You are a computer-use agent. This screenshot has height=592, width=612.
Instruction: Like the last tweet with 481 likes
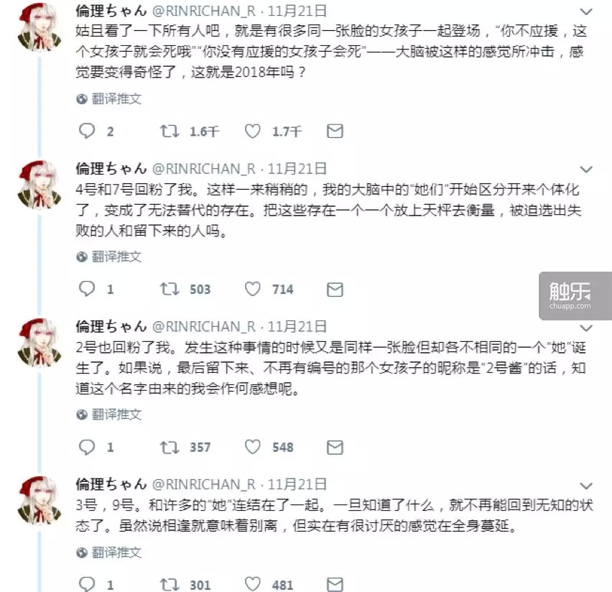[253, 584]
